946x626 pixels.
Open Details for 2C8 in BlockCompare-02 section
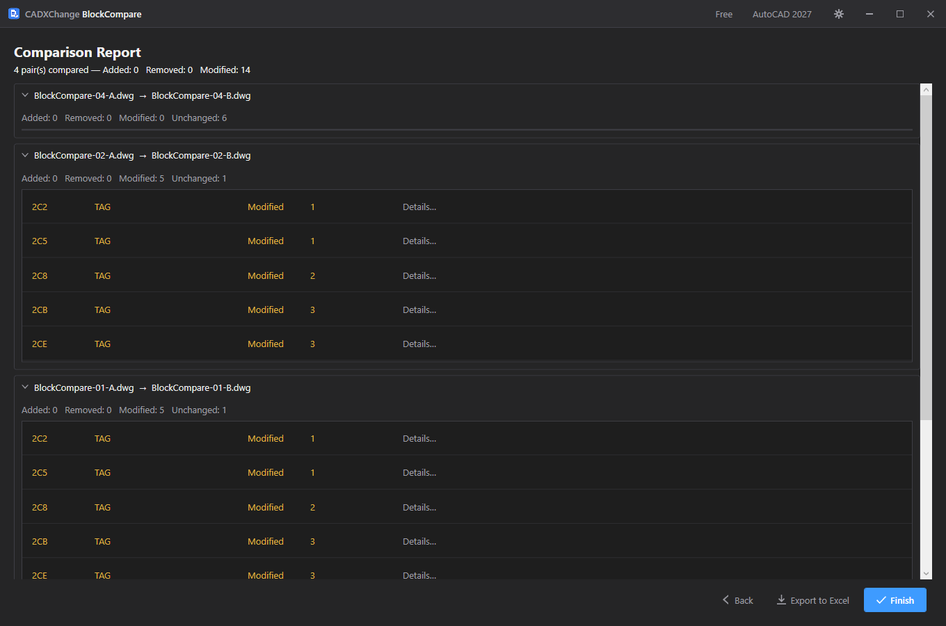pos(419,275)
